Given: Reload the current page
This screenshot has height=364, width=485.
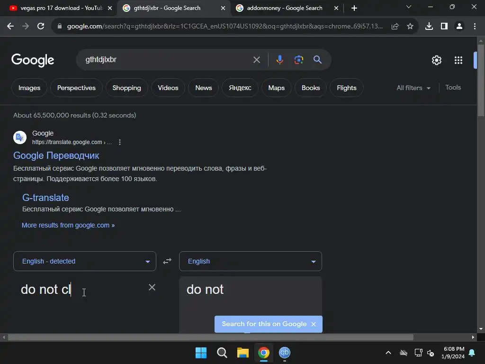Looking at the screenshot, I should (x=41, y=27).
